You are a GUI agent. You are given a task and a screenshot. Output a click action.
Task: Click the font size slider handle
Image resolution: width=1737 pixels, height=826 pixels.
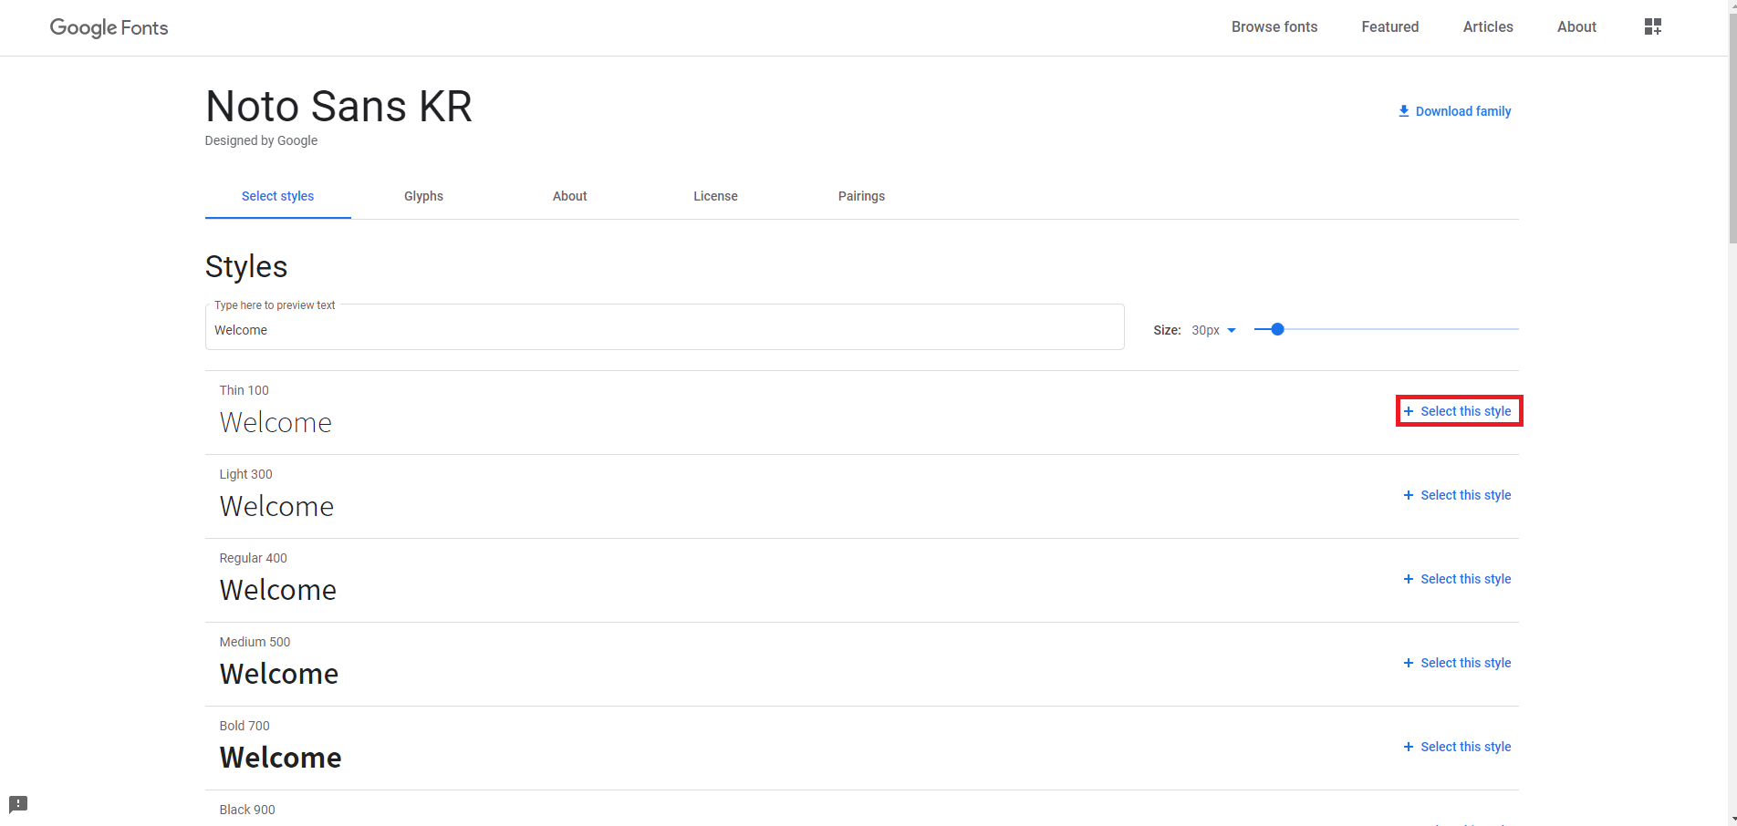point(1277,329)
